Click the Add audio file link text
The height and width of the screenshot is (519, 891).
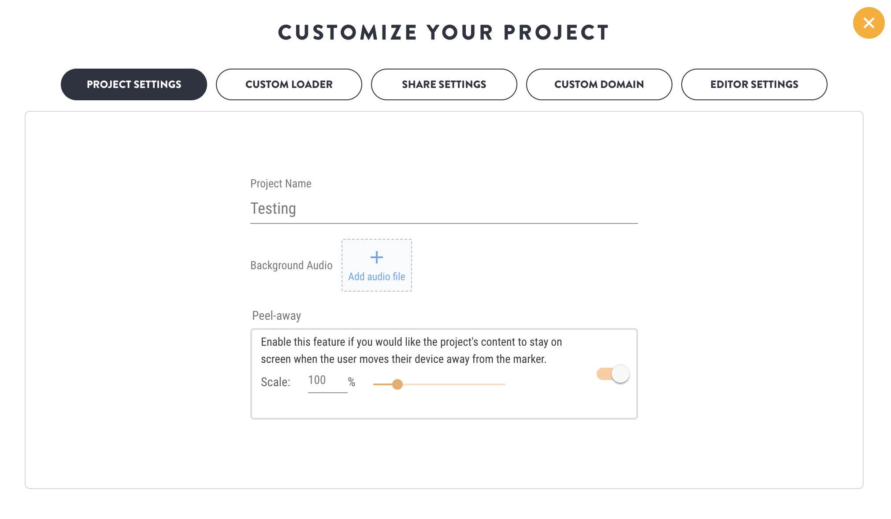pyautogui.click(x=376, y=277)
